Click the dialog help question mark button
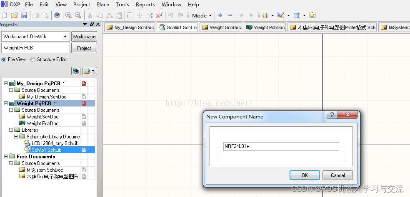The image size is (410, 197). [332, 115]
